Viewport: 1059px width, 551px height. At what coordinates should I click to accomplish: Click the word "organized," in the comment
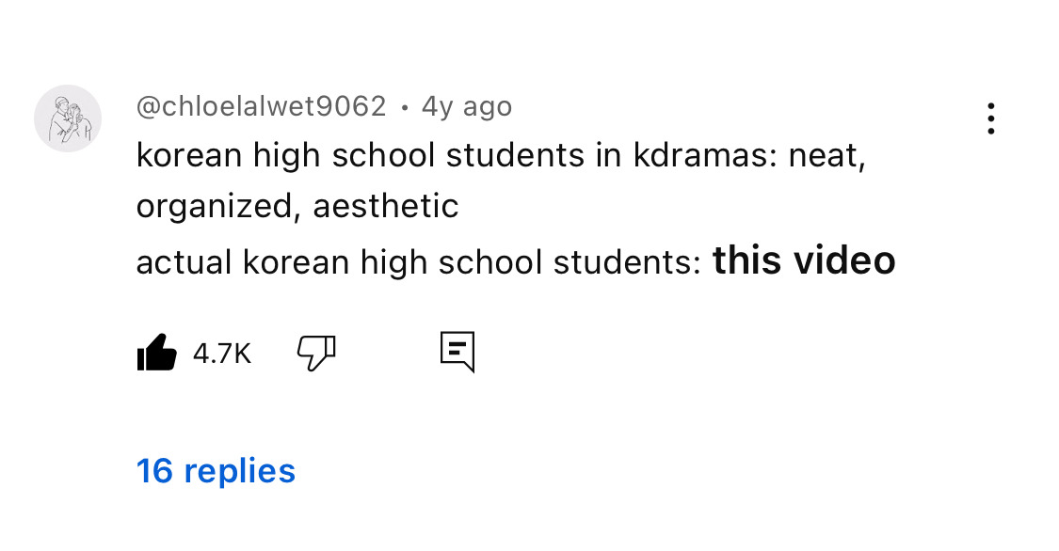tap(219, 206)
